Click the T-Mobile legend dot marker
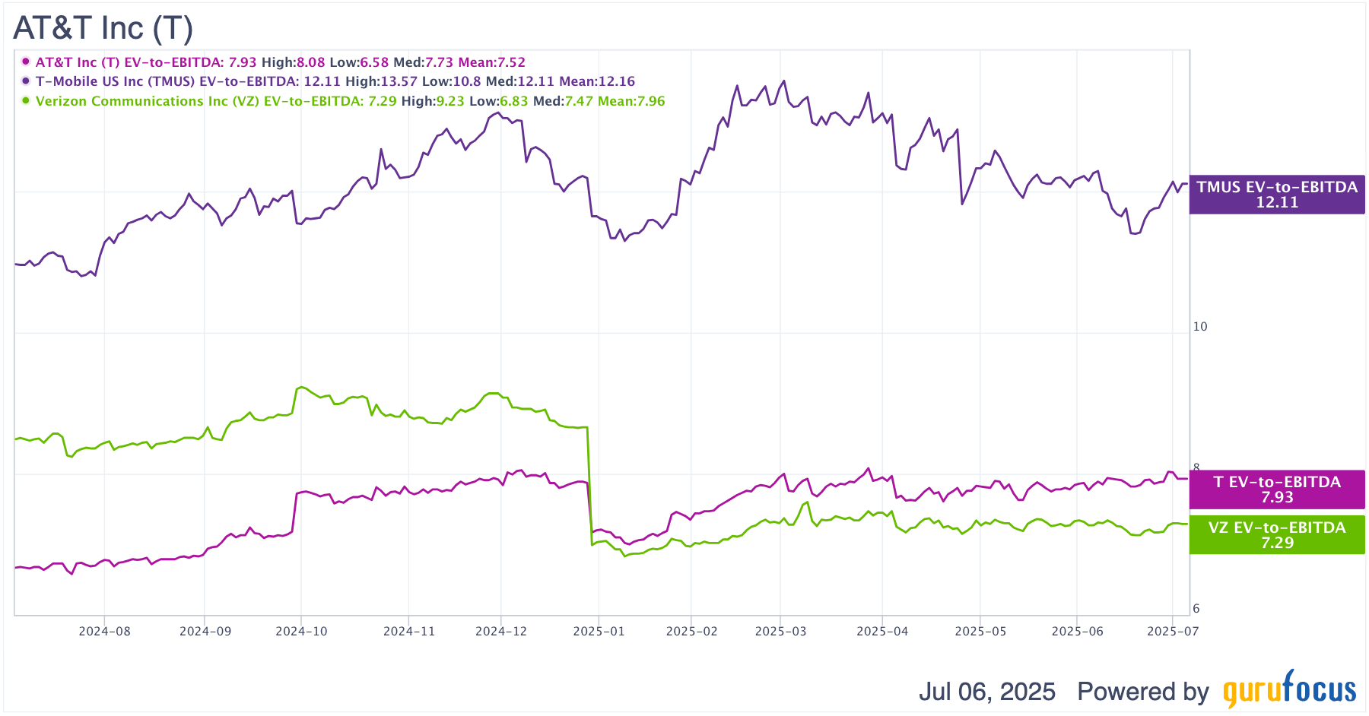Image resolution: width=1369 pixels, height=716 pixels. click(x=26, y=81)
